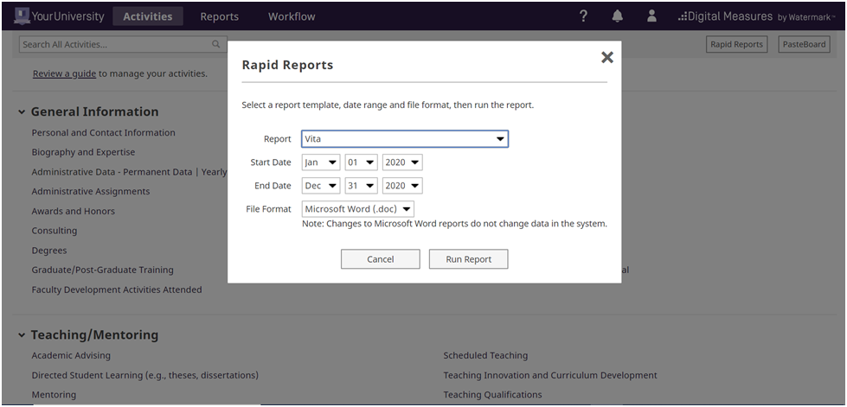
Task: Open Administrative Assignments
Action: click(x=91, y=192)
